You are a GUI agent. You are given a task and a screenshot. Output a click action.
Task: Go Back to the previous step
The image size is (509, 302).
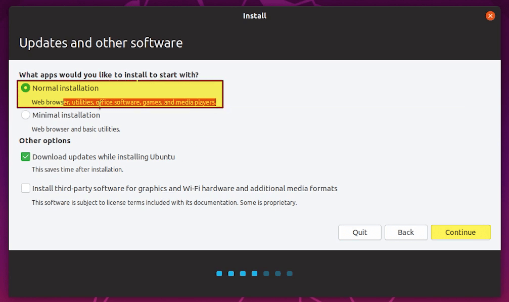pos(406,233)
